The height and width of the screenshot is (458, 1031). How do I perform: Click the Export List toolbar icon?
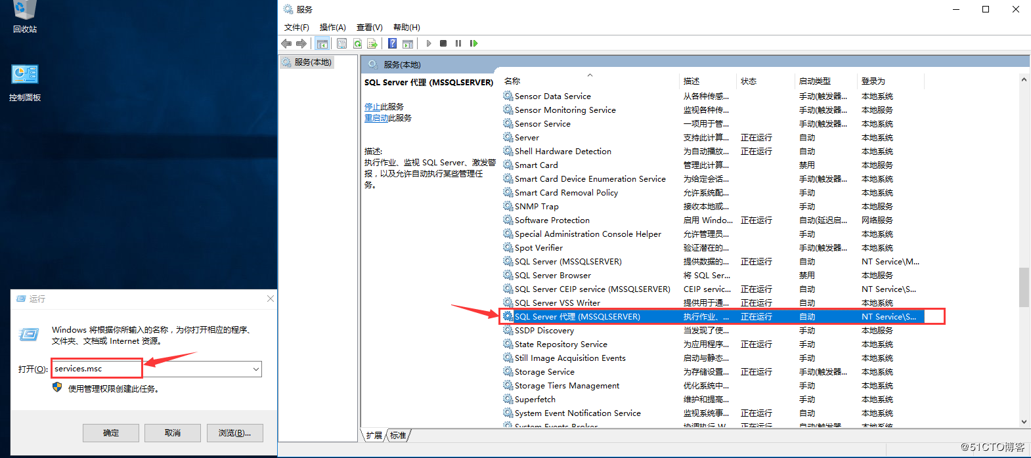[x=372, y=43]
